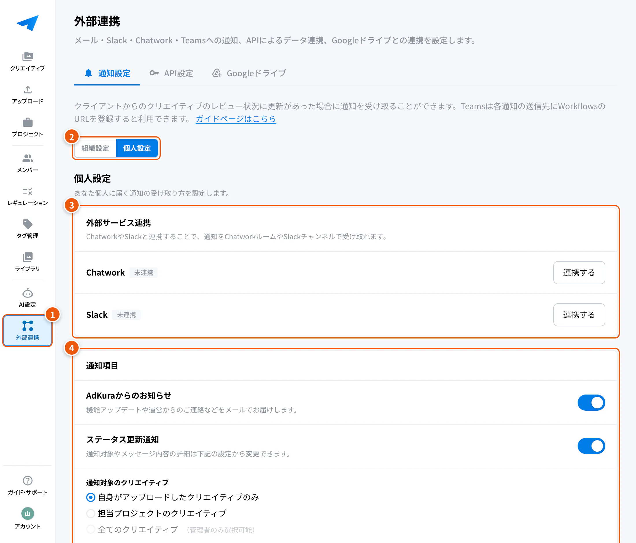
Task: Click the 通知項目 heading
Action: (x=102, y=365)
